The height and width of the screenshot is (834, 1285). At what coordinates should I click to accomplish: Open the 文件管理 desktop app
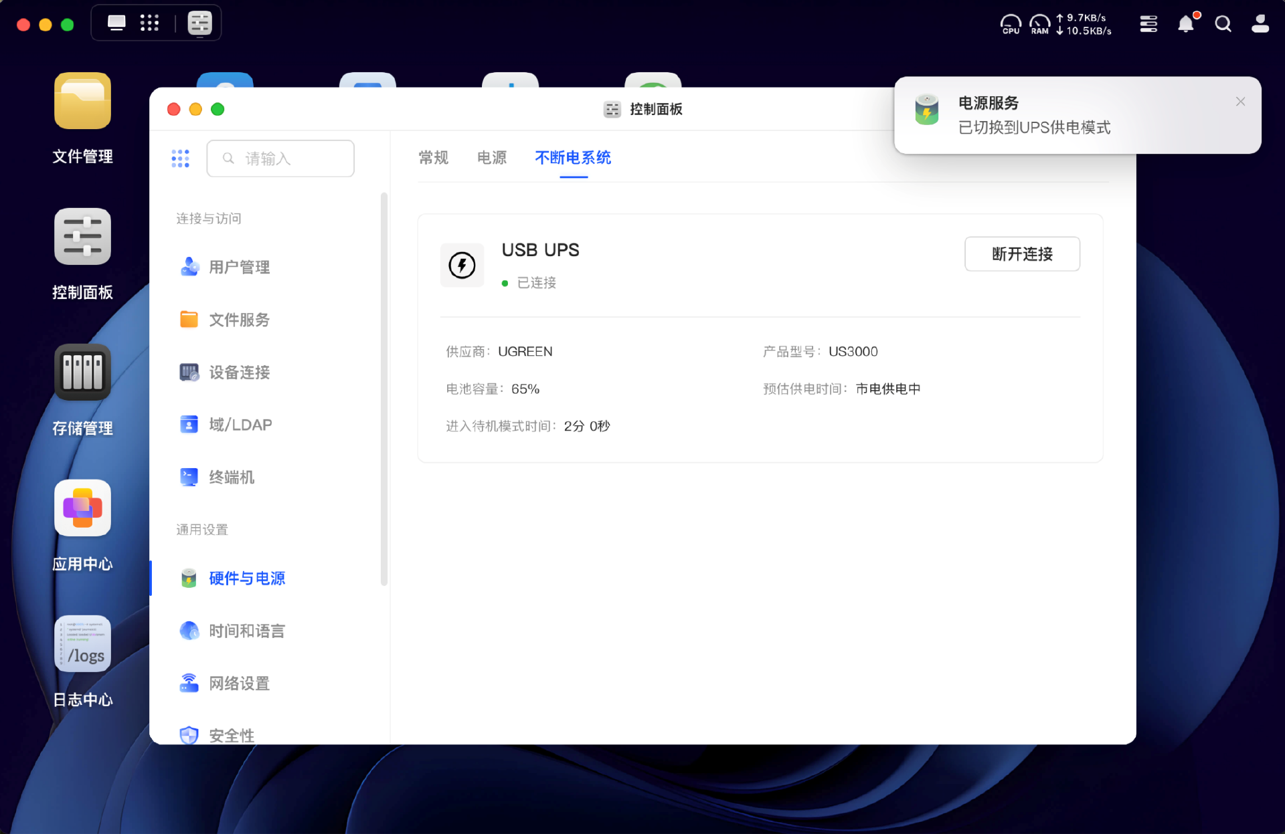coord(82,101)
